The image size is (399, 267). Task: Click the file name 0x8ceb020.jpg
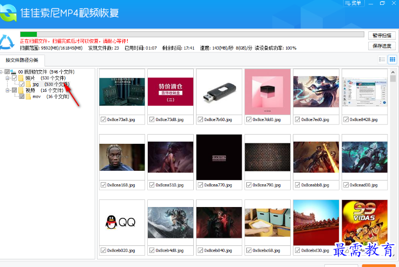(x=121, y=250)
